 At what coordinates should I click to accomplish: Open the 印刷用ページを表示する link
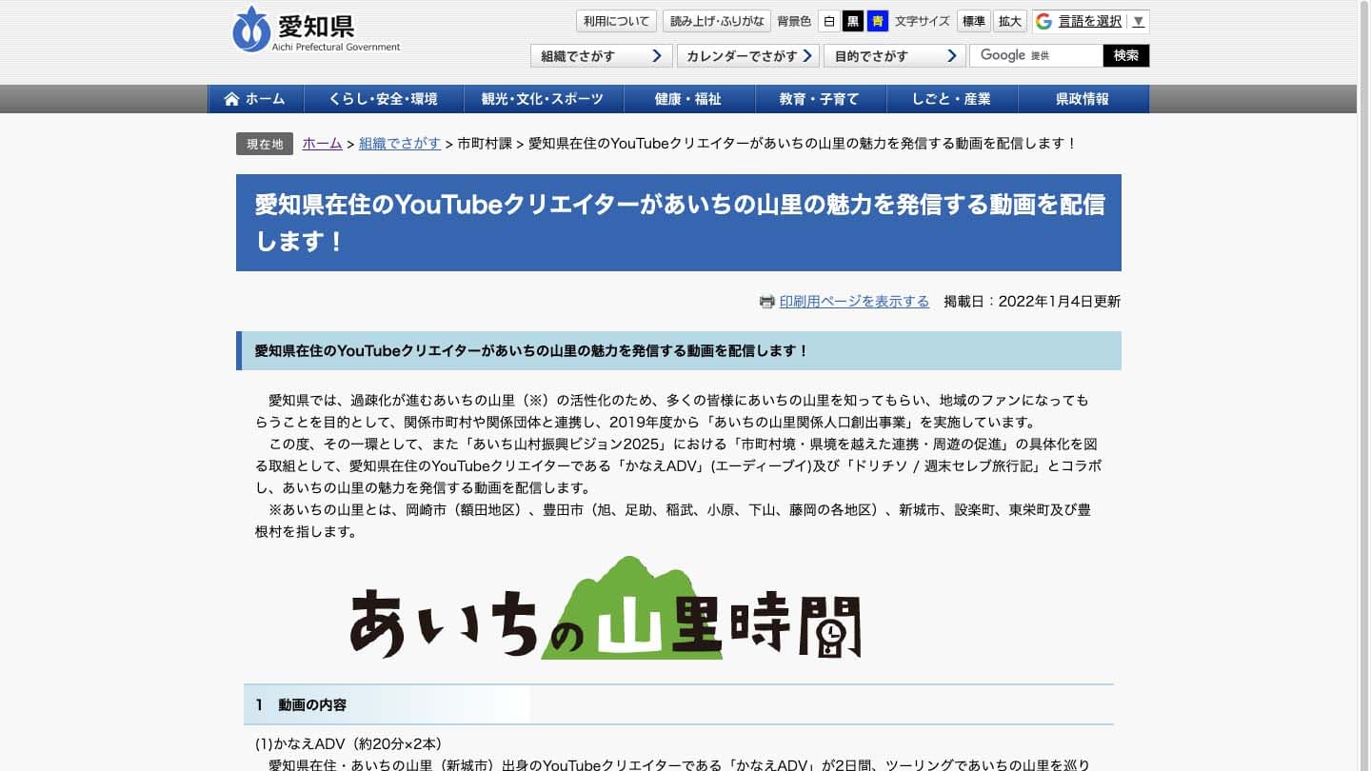[x=855, y=301]
